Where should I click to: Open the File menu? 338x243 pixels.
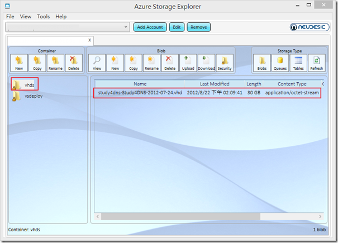(10, 16)
